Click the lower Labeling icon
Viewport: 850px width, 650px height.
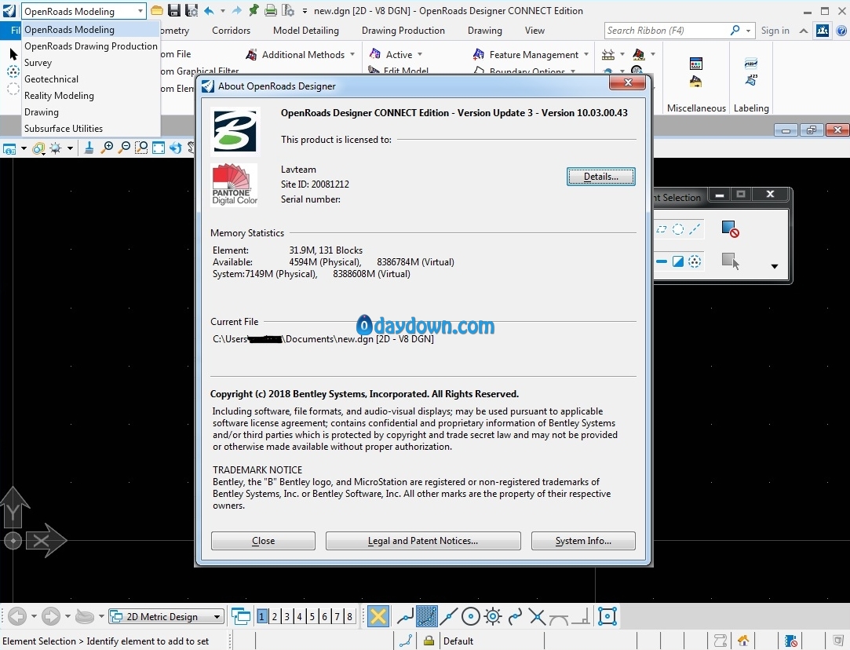pyautogui.click(x=751, y=80)
